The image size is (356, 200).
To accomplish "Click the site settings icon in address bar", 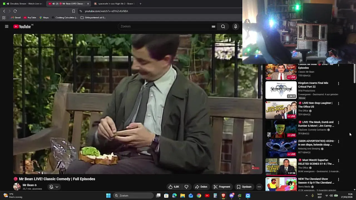I will point(81,11).
